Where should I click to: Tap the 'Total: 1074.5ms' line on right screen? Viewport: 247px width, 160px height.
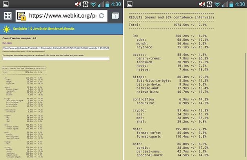168,25
